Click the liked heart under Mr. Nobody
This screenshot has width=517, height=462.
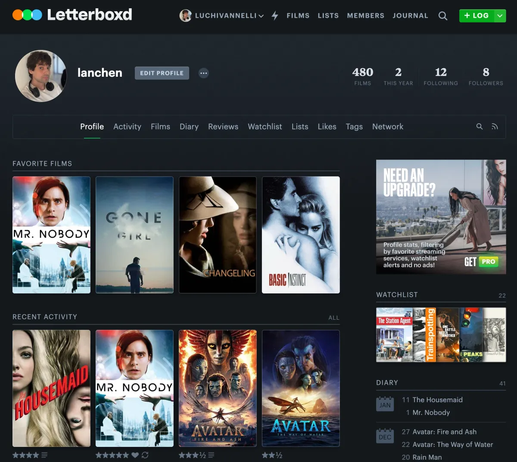click(135, 455)
